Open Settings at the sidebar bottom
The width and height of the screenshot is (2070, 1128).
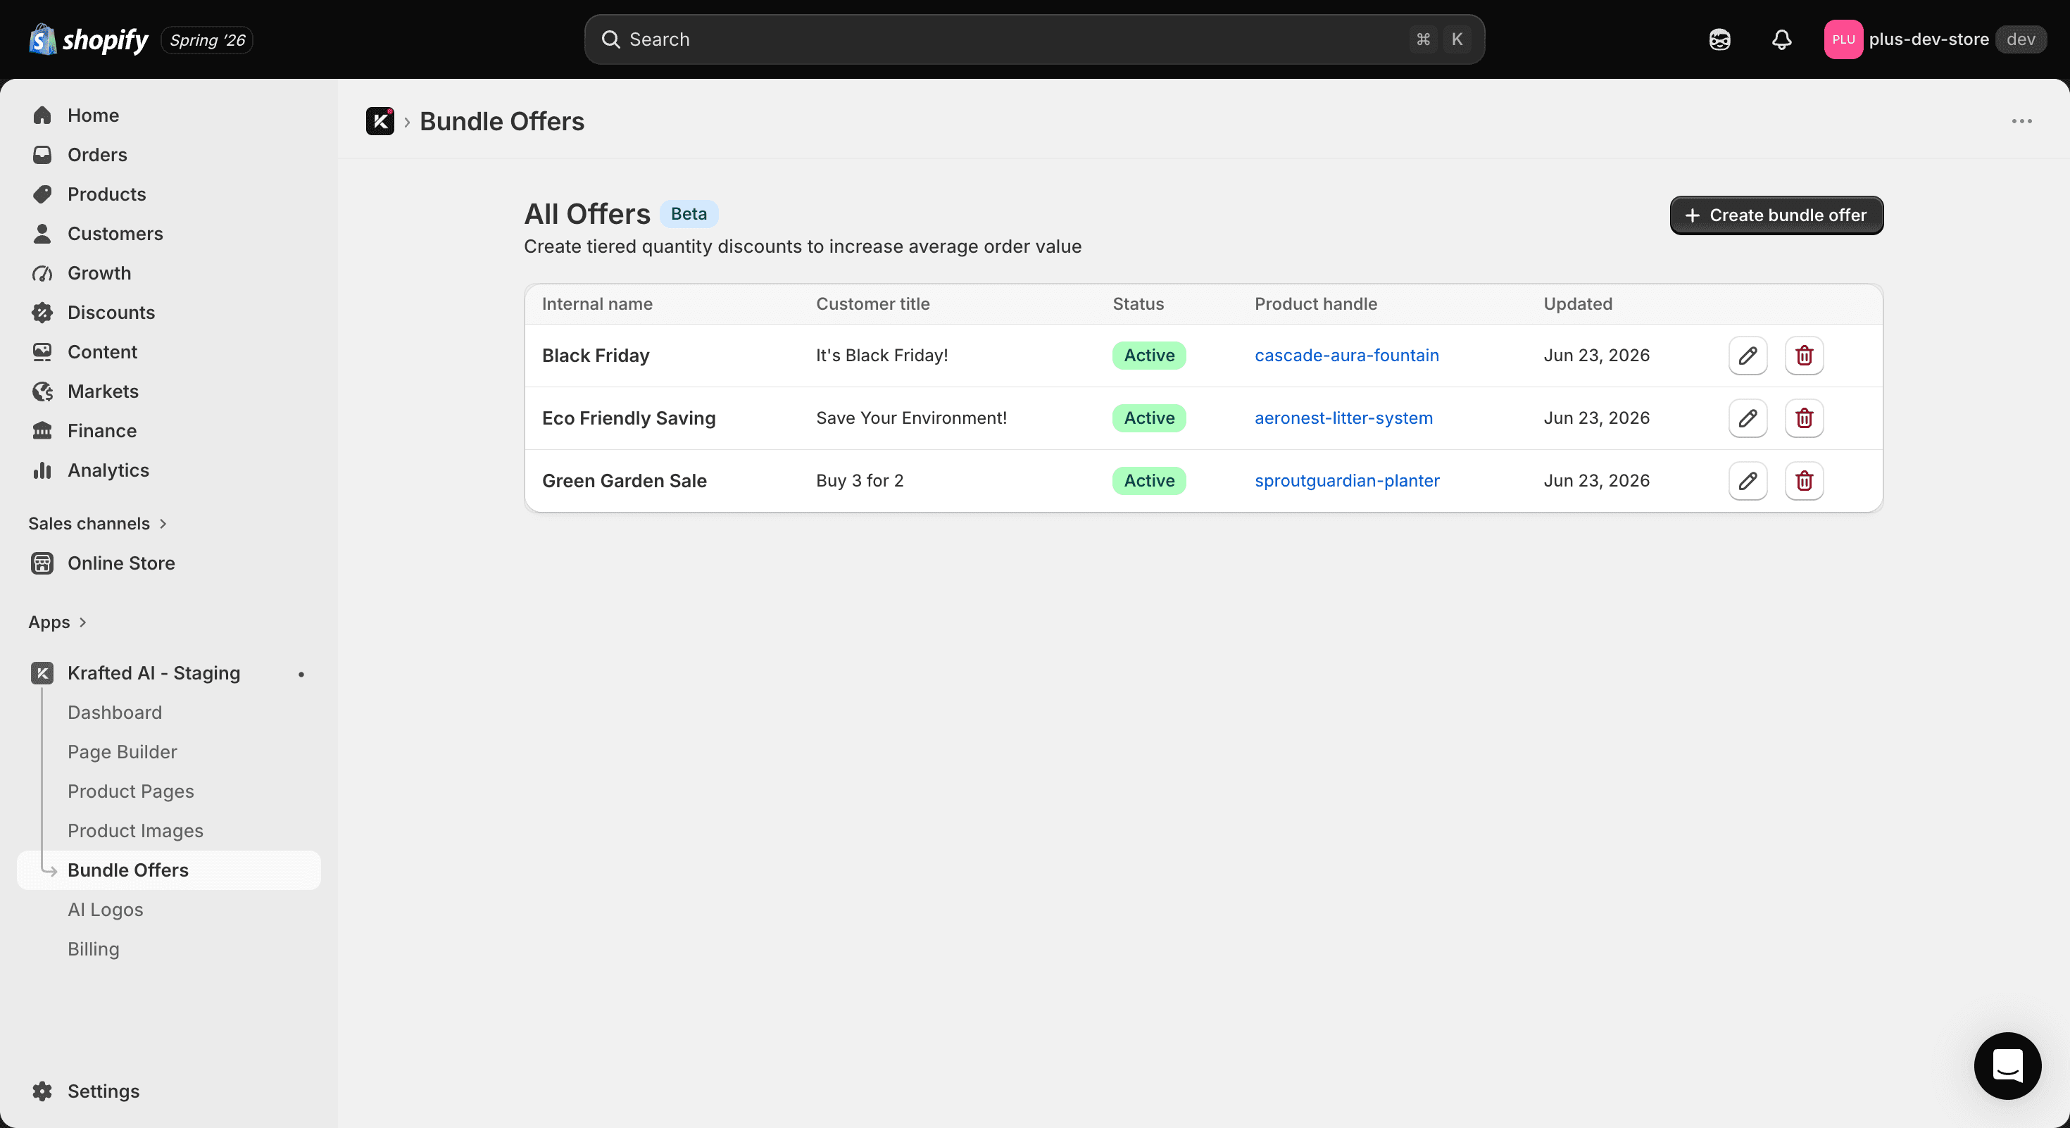click(103, 1091)
